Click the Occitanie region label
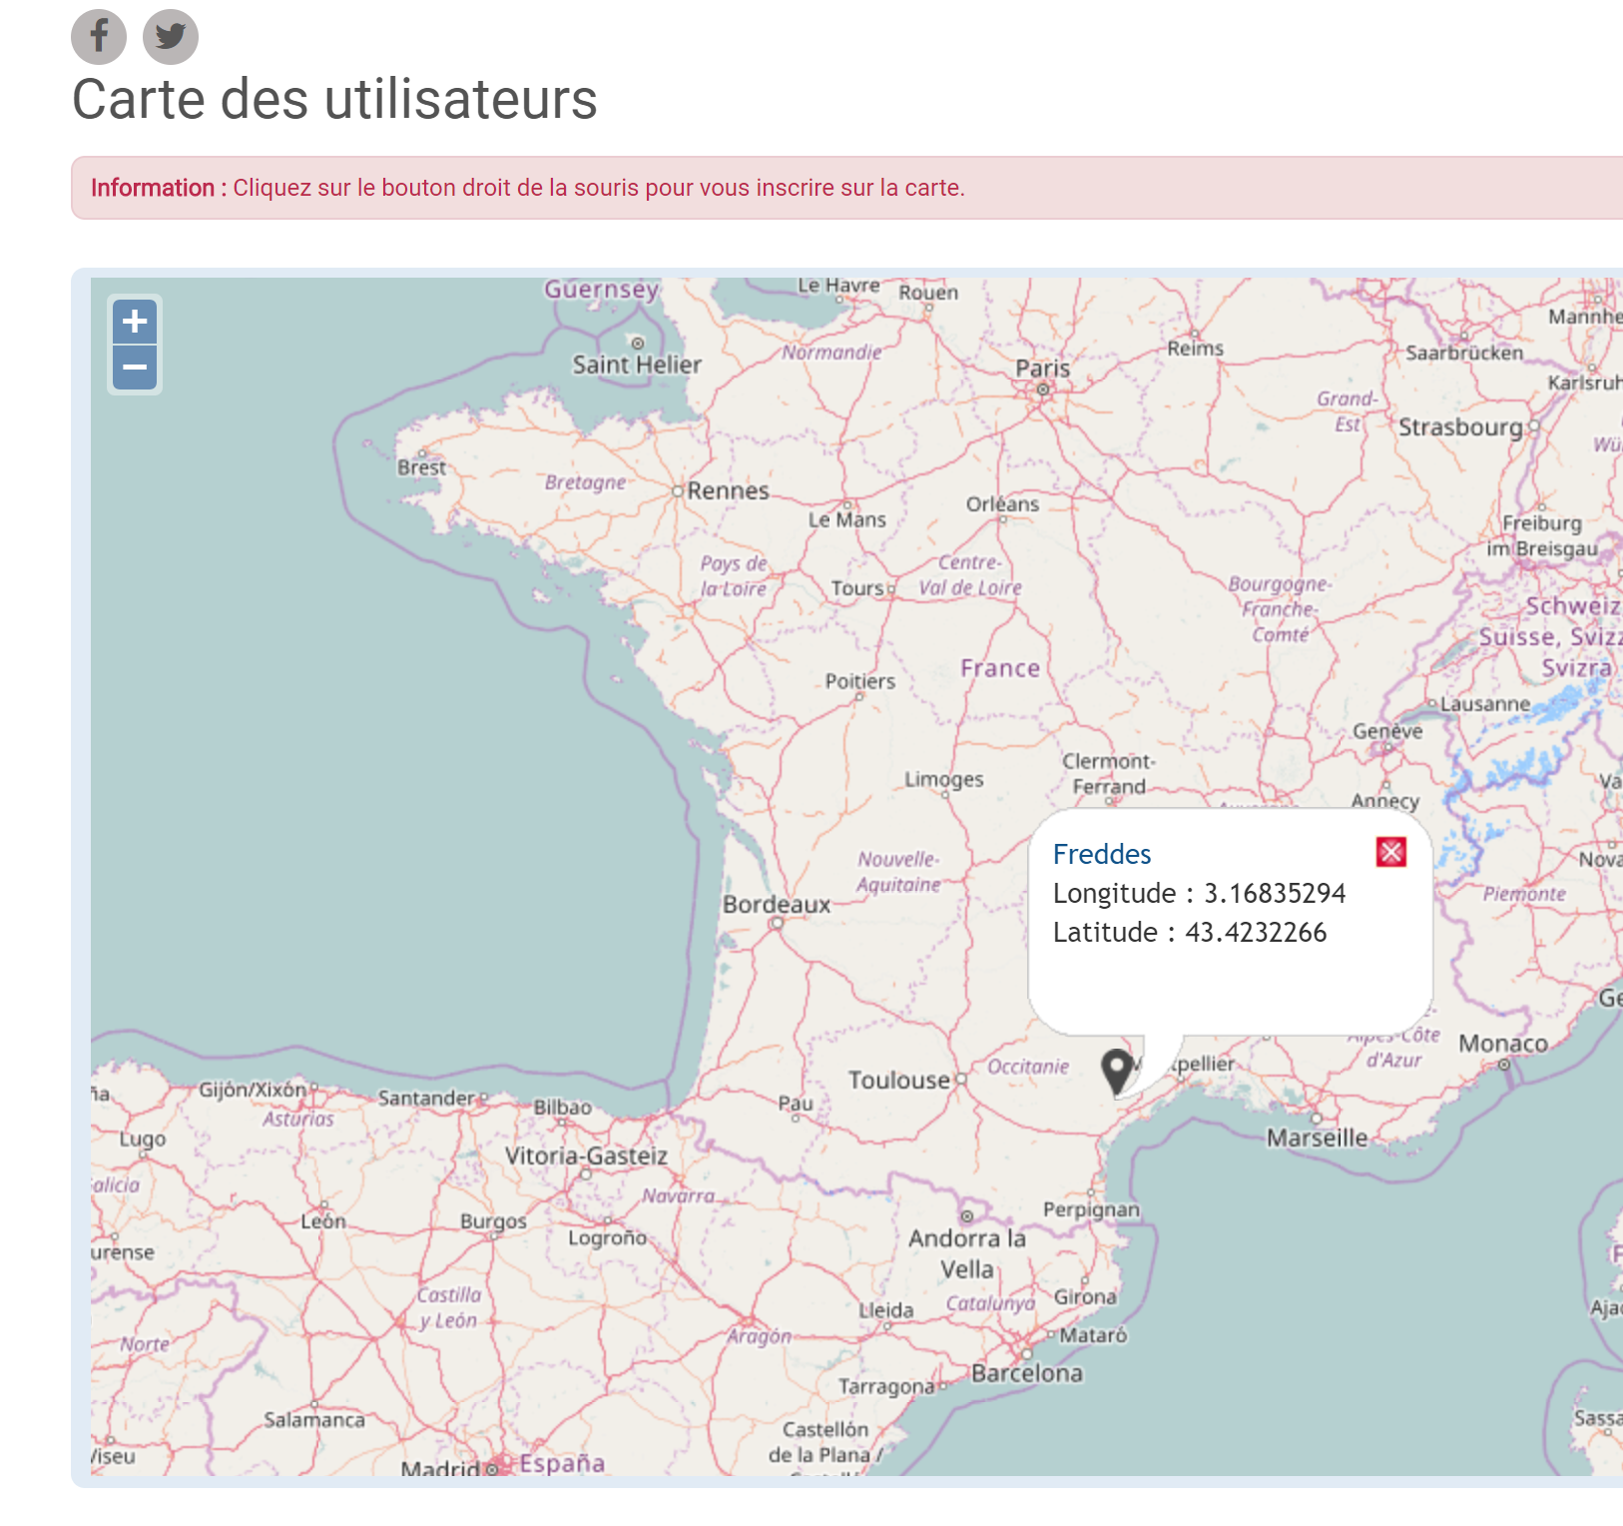1623x1526 pixels. click(x=1028, y=1067)
